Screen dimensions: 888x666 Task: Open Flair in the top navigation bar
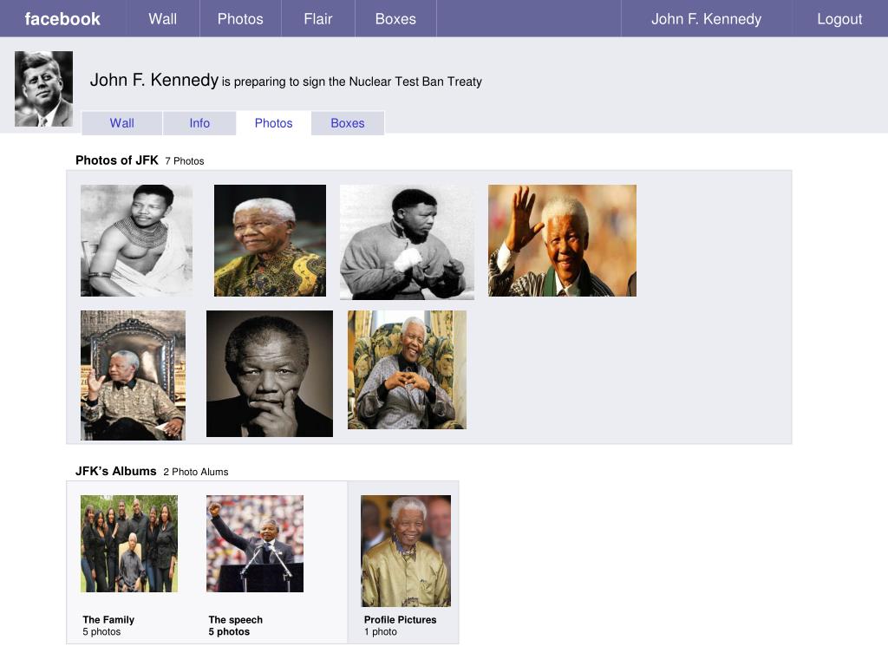[x=317, y=19]
